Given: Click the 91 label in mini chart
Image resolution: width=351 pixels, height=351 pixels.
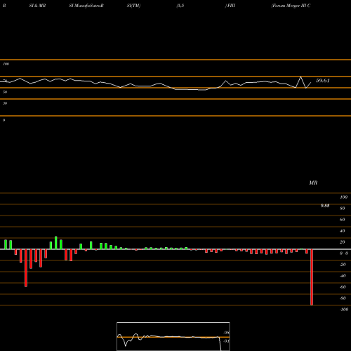Looking at the screenshot, I should point(227,341).
